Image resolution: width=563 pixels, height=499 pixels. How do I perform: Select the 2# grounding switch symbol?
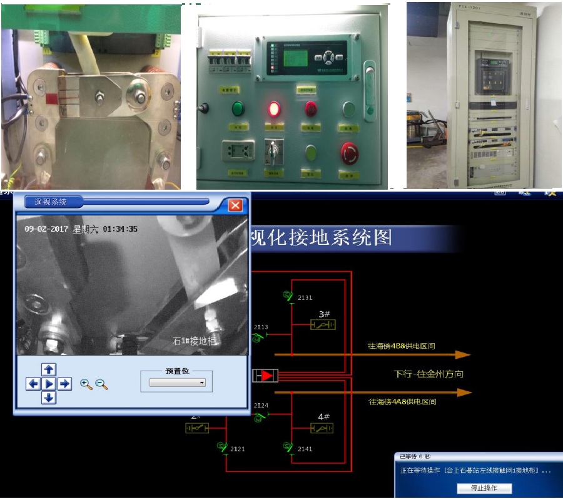click(x=197, y=428)
